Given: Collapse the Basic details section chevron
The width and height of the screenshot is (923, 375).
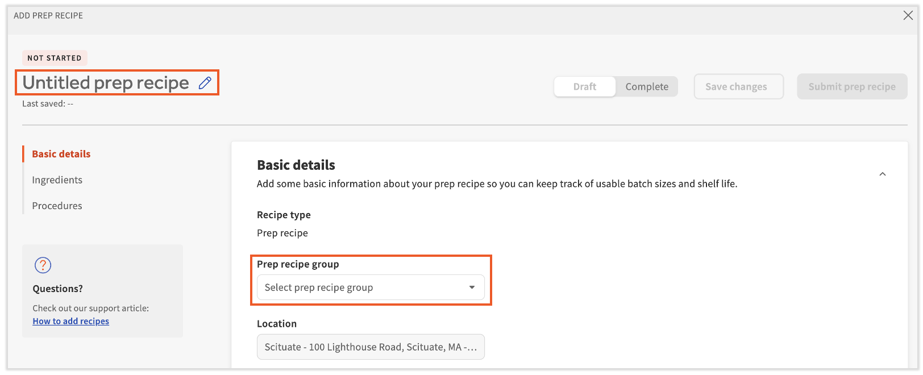Looking at the screenshot, I should pos(882,174).
